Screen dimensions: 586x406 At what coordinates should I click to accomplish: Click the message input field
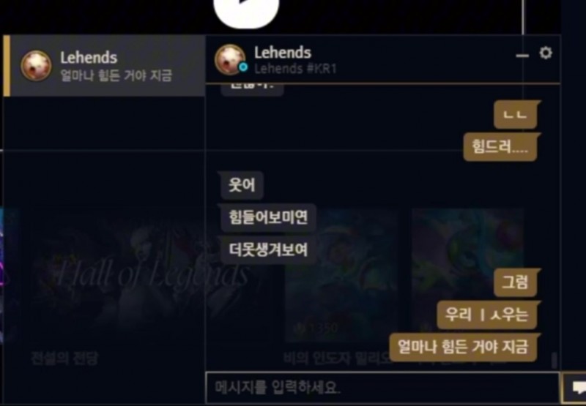coord(382,388)
